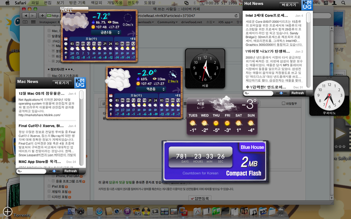
Task: Open the Apple menu
Action: pyautogui.click(x=8, y=3)
